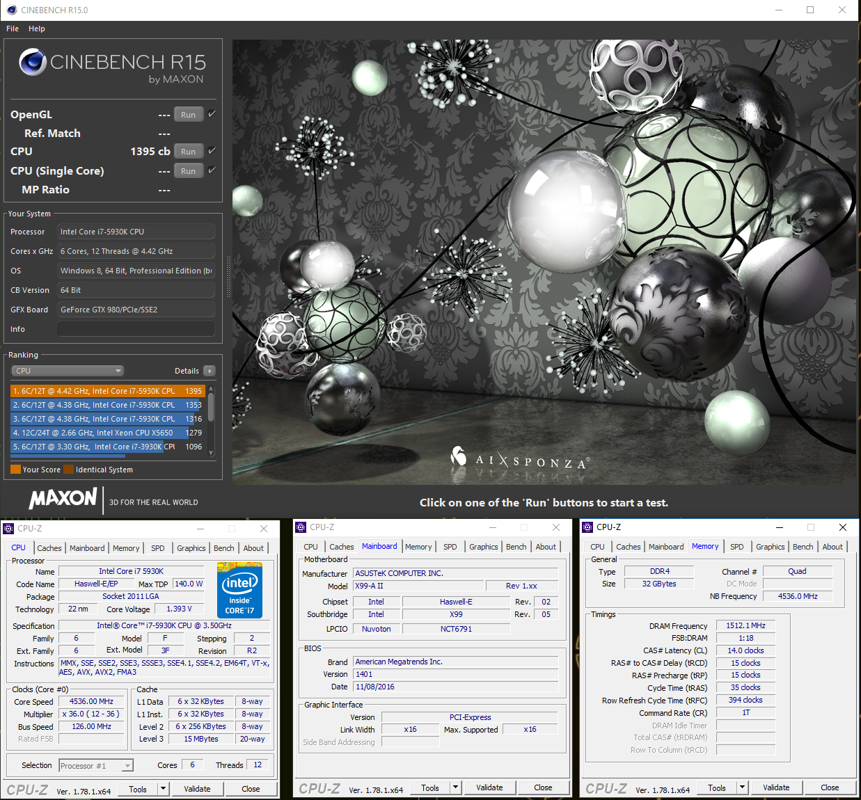This screenshot has width=861, height=800.
Task: Click Validate in the first CPU-Z window
Action: (x=197, y=789)
